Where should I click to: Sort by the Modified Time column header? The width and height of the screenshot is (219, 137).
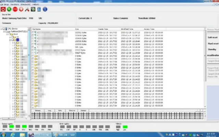pos(132,29)
